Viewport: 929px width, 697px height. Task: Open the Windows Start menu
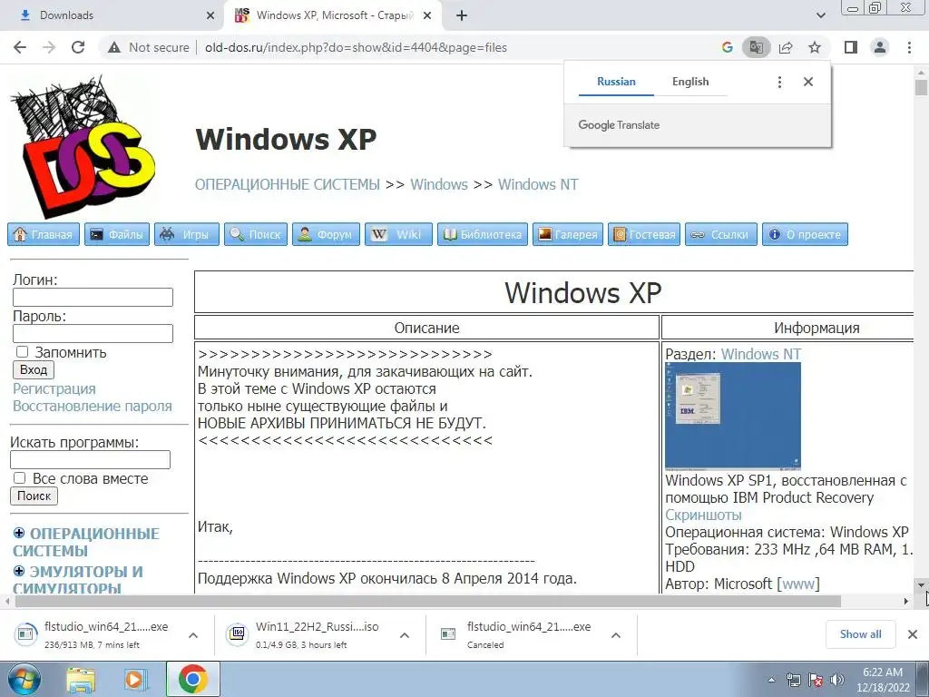(x=24, y=680)
